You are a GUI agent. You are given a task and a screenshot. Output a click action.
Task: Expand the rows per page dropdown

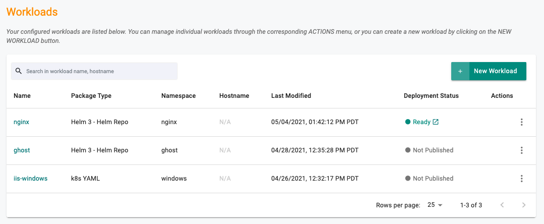[x=435, y=205]
